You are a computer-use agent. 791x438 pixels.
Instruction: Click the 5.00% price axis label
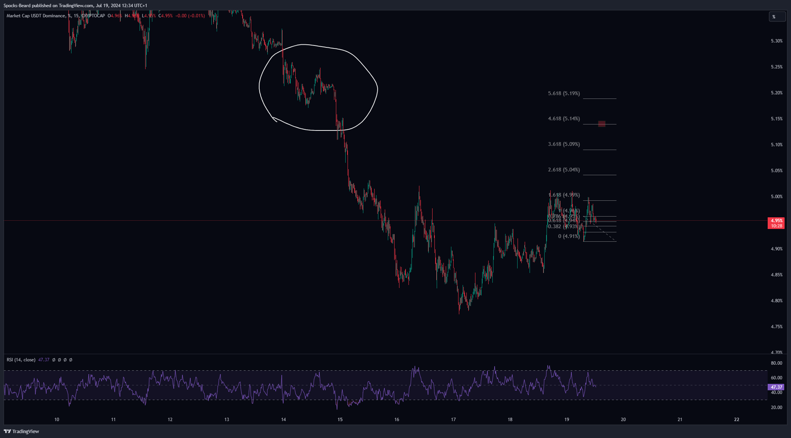(776, 197)
